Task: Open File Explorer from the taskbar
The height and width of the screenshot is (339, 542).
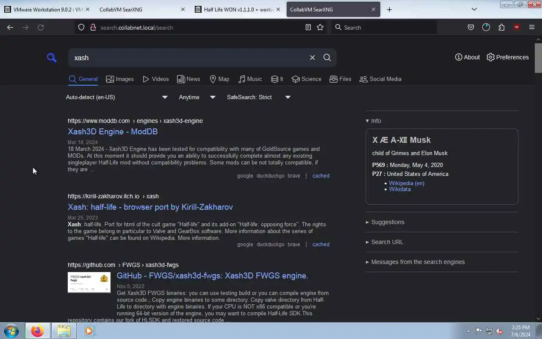Action: click(x=64, y=331)
